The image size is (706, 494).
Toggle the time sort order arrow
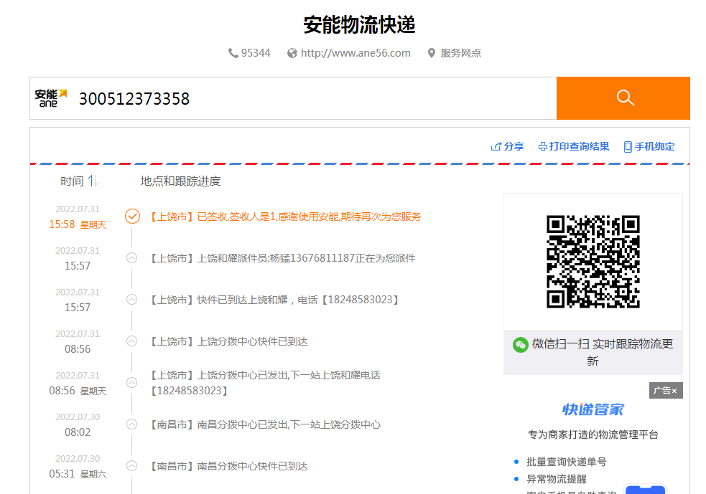(x=93, y=181)
